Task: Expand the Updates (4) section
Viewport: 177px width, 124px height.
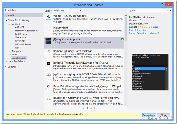Action: (6, 67)
